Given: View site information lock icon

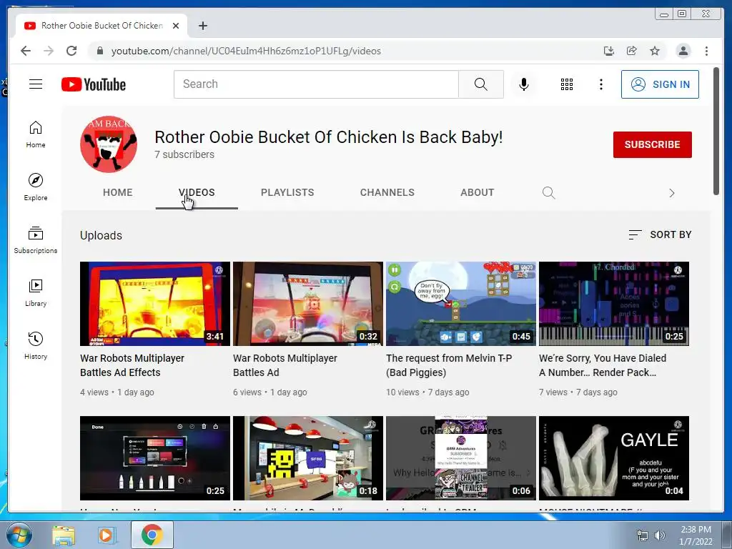Looking at the screenshot, I should pos(100,51).
